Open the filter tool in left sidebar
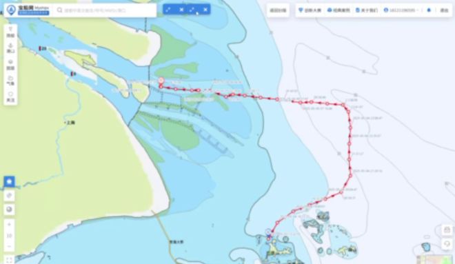The width and height of the screenshot is (455, 264). [10, 32]
